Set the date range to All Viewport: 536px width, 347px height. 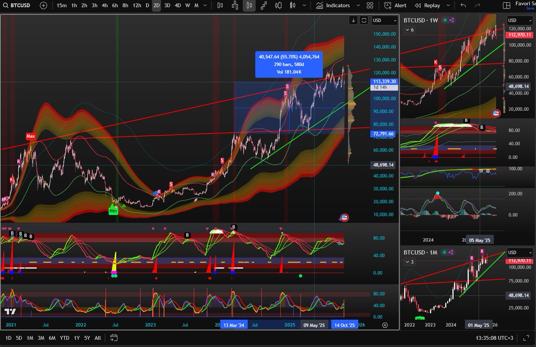97,338
